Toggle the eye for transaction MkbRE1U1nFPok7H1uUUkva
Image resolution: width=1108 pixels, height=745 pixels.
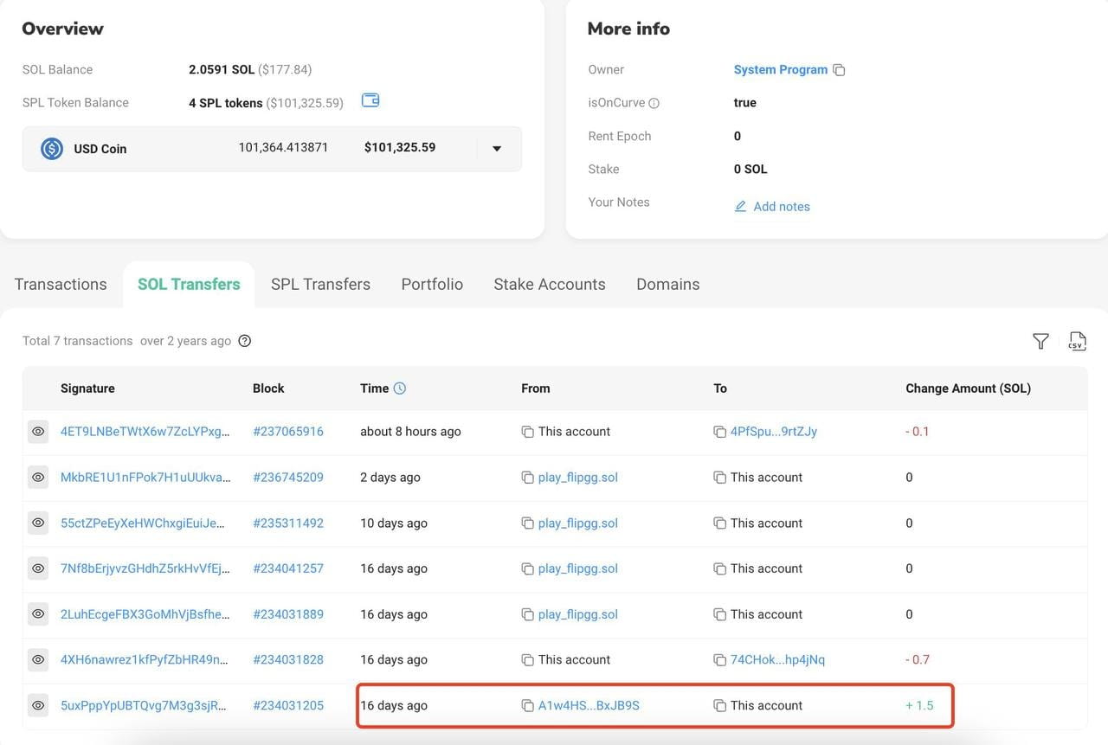[38, 478]
